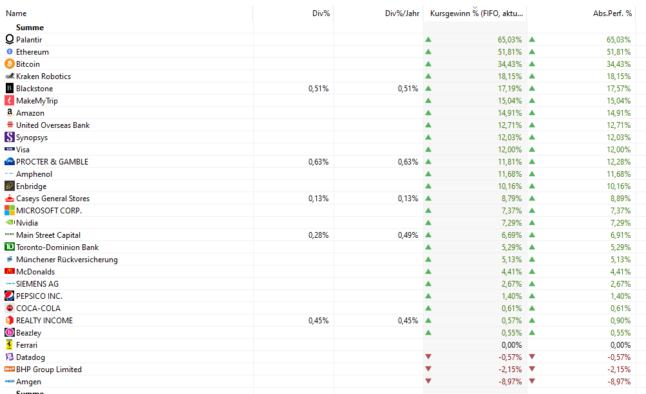The width and height of the screenshot is (646, 394).
Task: Click the Beazley logo icon
Action: 10,332
